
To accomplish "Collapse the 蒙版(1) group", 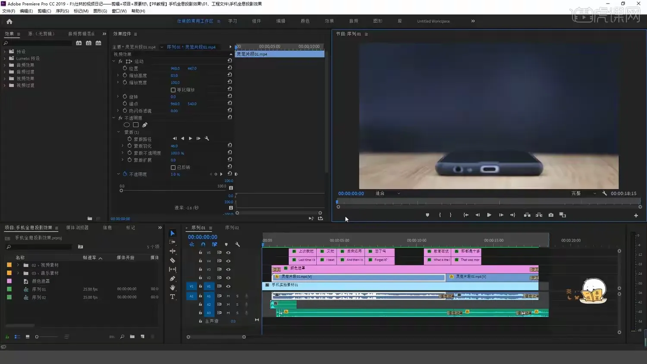I will pyautogui.click(x=119, y=132).
